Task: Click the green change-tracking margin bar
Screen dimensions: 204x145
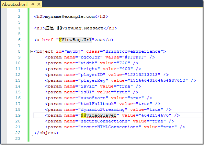Action: click(29, 75)
